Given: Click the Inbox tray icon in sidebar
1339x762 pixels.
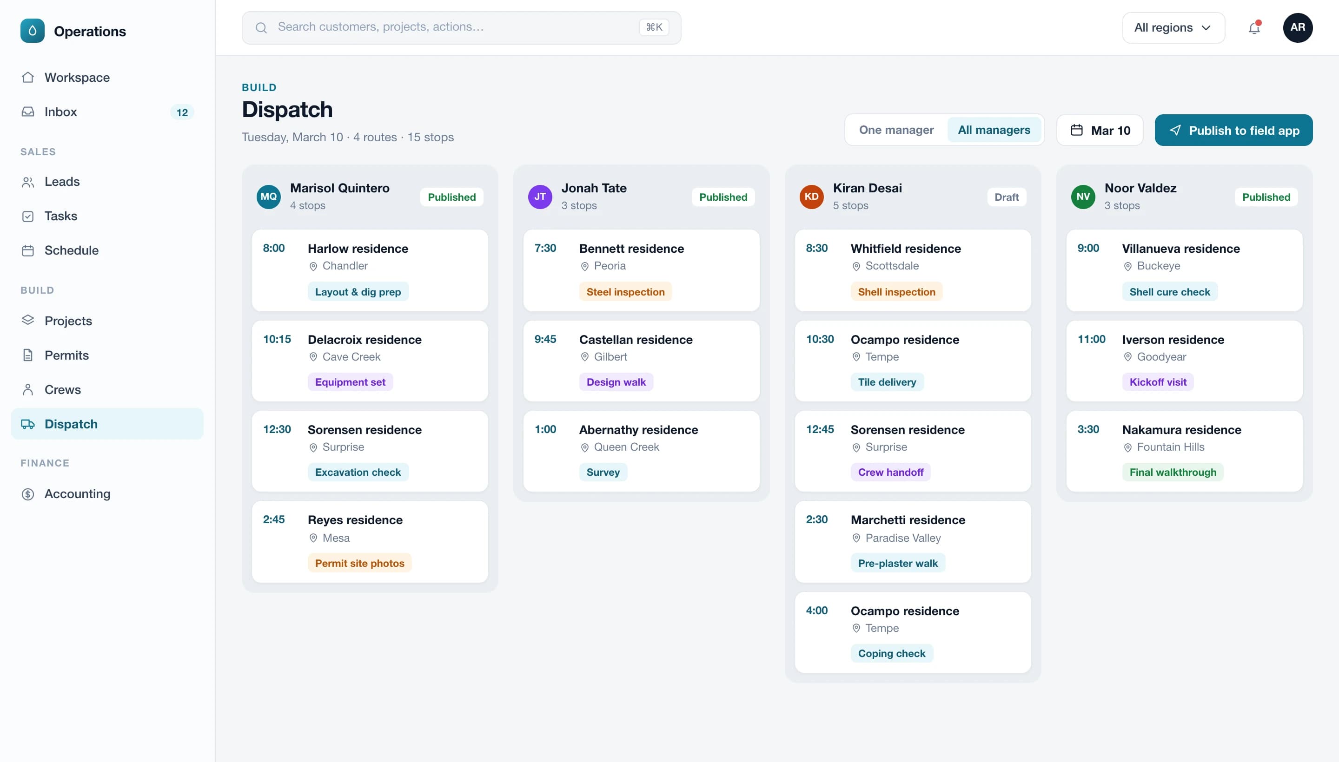Looking at the screenshot, I should pos(28,112).
